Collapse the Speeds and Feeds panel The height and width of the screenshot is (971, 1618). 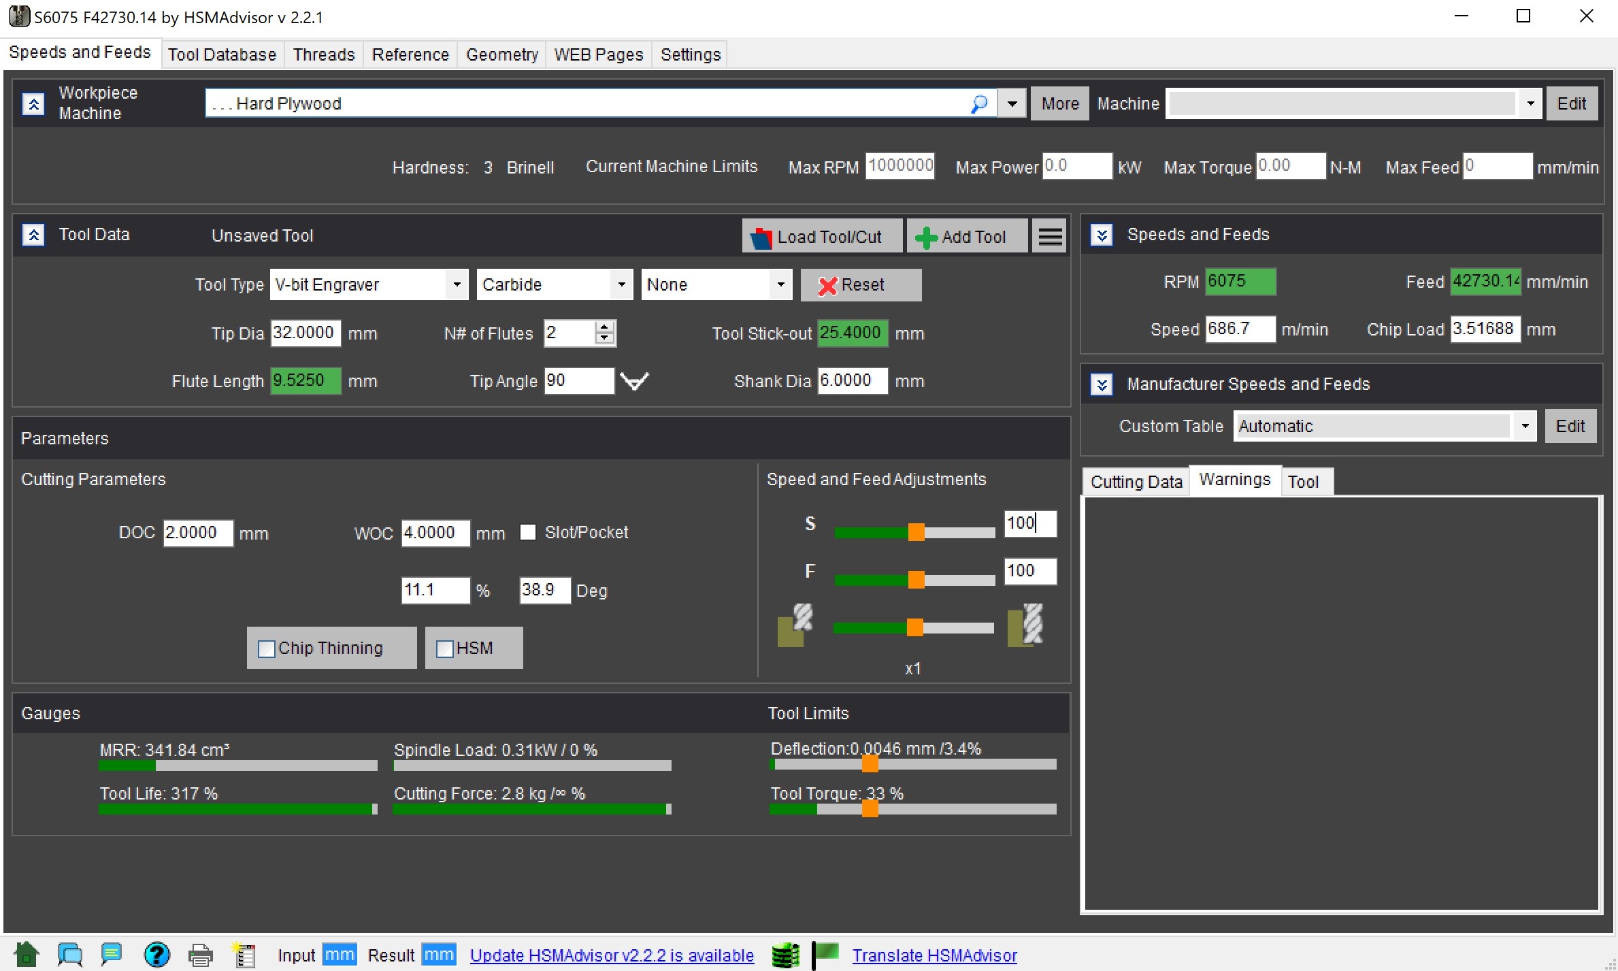pos(1102,235)
